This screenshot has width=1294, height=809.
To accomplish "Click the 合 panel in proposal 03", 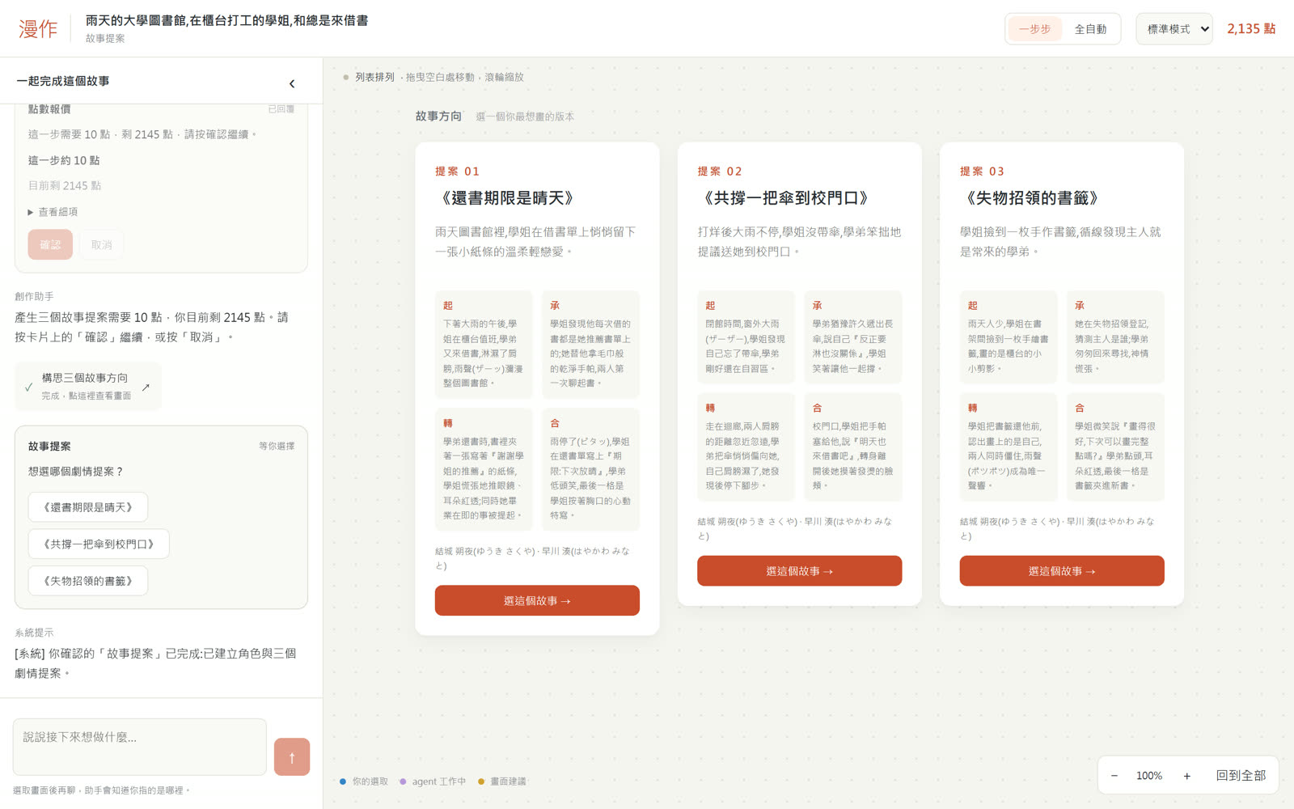I will [1115, 447].
